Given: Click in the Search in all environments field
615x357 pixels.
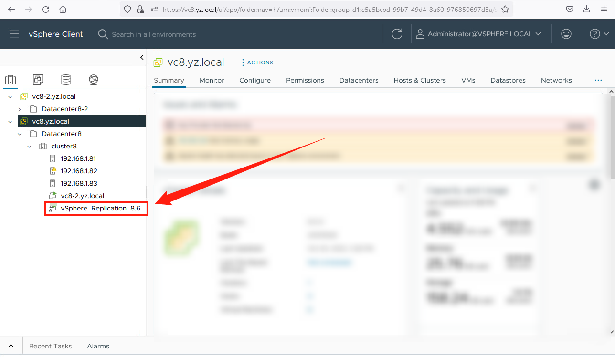Looking at the screenshot, I should (154, 34).
